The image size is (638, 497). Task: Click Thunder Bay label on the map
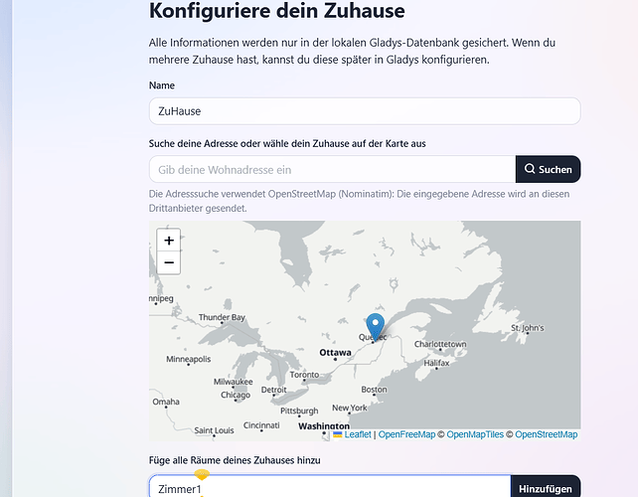222,317
